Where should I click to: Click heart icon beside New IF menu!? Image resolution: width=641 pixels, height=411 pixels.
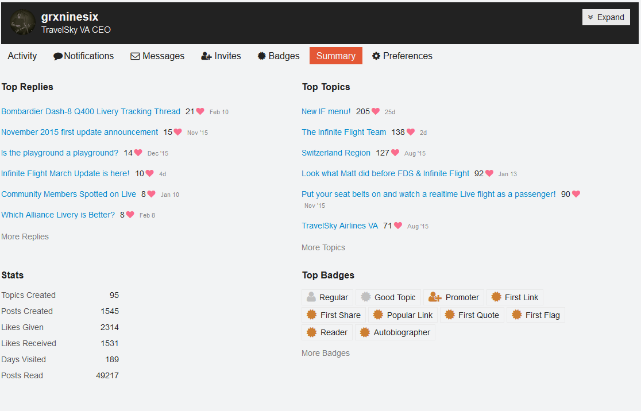(x=376, y=111)
